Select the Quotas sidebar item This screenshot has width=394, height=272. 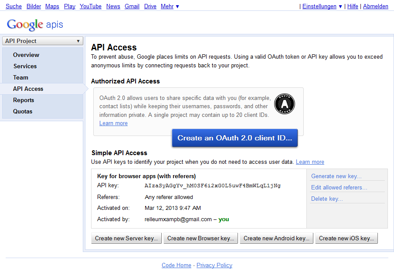click(x=24, y=111)
